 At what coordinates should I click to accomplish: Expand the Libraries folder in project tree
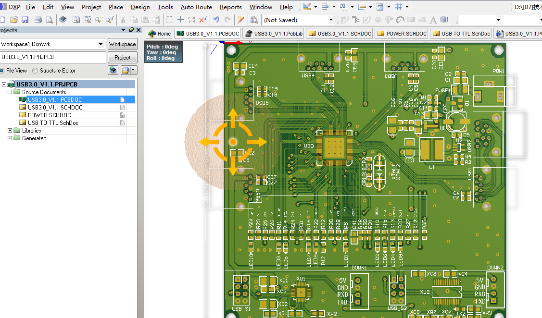pyautogui.click(x=10, y=131)
